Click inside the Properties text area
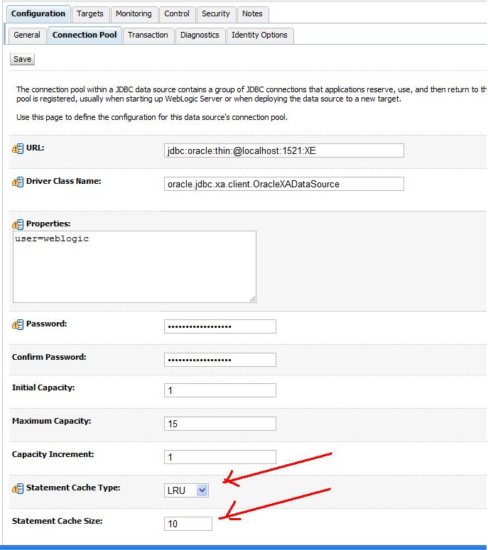 pyautogui.click(x=134, y=267)
